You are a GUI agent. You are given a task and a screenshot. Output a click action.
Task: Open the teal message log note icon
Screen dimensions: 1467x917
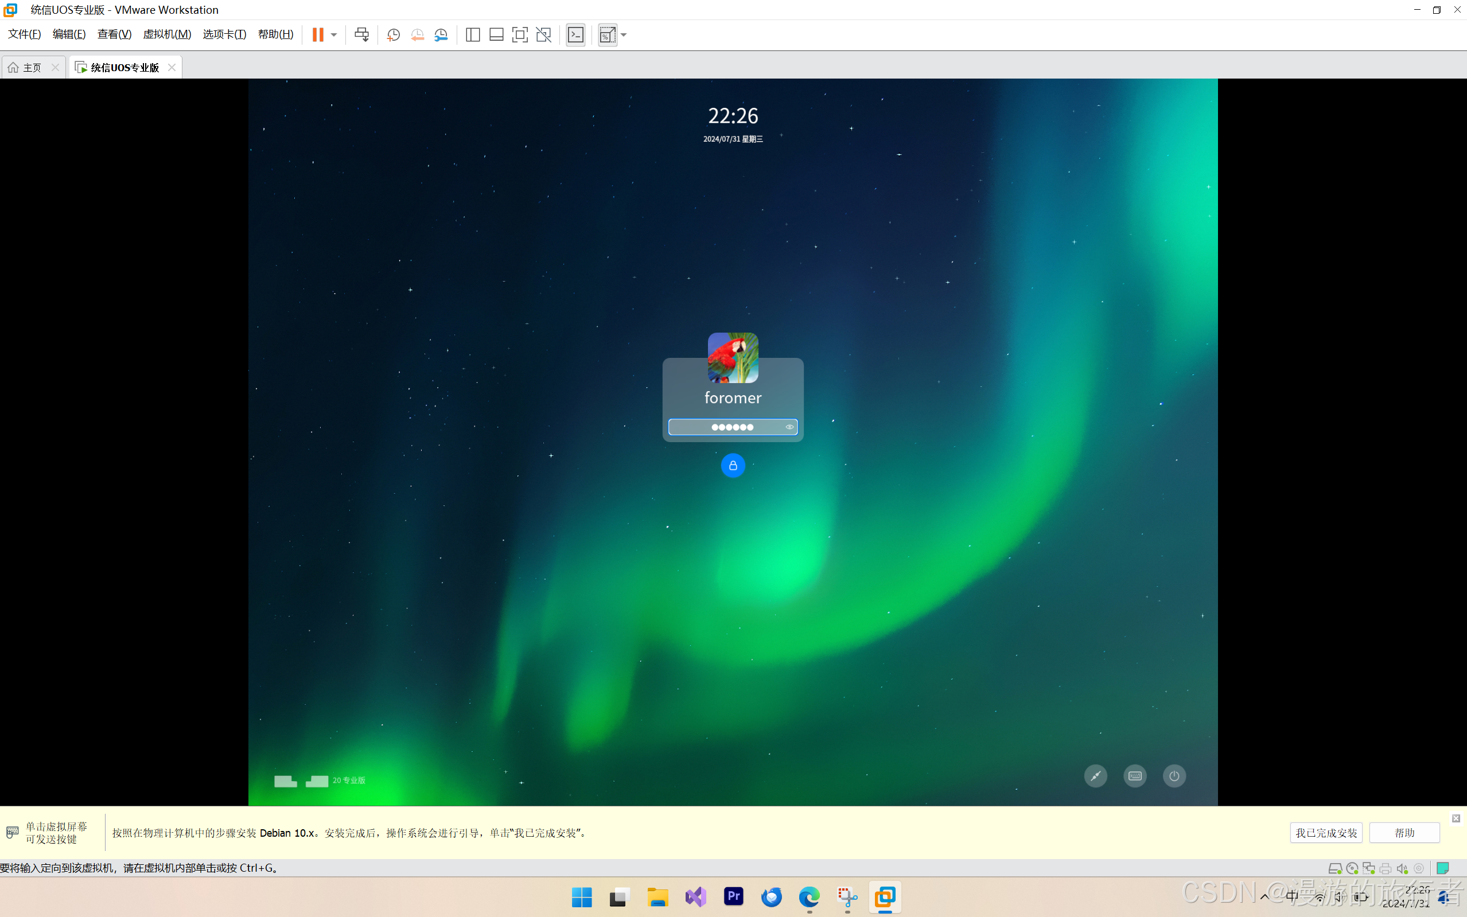click(1443, 868)
